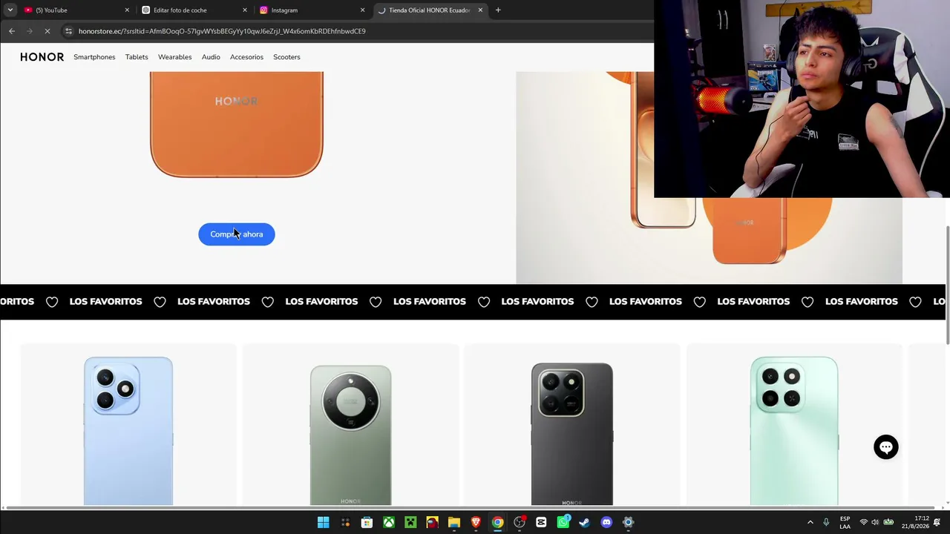Image resolution: width=950 pixels, height=534 pixels.
Task: Click the HONOR logo in the site header
Action: click(x=42, y=57)
